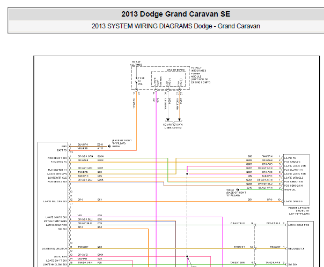Image resolution: width=324 pixels, height=267 pixels.
Task: Select the "VIO" wire color label at pin 3
Action: [79, 215]
